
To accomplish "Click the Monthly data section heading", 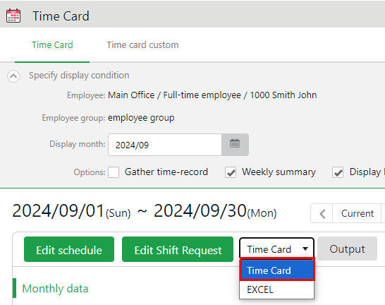I will tap(55, 288).
